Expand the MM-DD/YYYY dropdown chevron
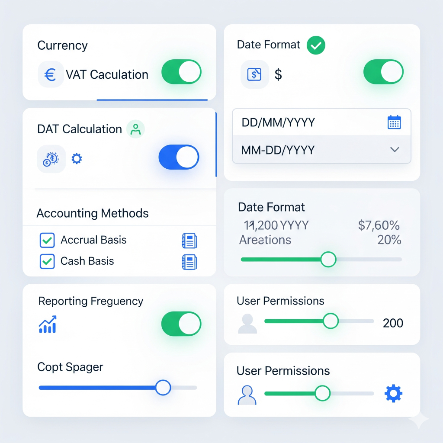The height and width of the screenshot is (443, 443). pyautogui.click(x=394, y=150)
